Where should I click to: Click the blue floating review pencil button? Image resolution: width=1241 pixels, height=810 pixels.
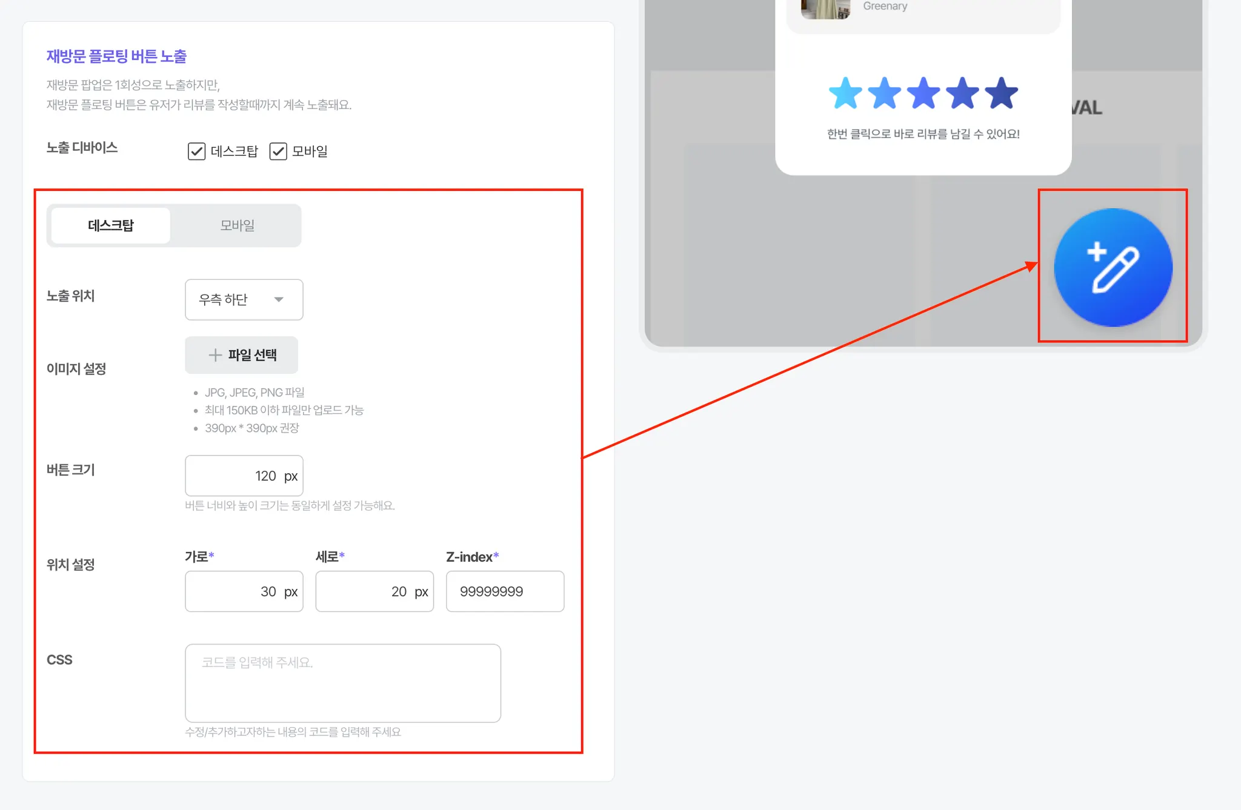[1113, 267]
